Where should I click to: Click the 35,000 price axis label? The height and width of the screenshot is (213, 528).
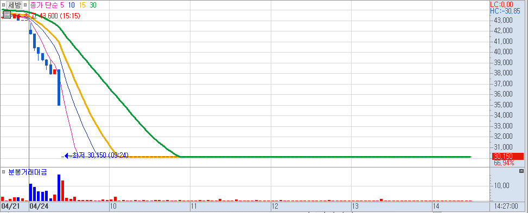(503, 105)
